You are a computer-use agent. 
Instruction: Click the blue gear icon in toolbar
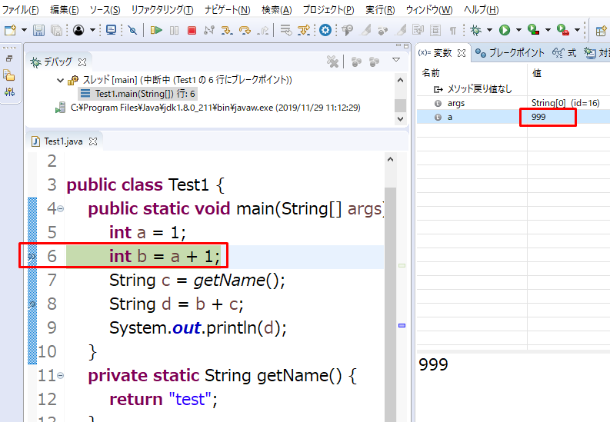[325, 31]
